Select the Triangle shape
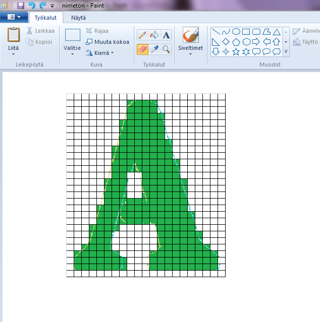Viewport: 320px width, 322px height. point(277,32)
